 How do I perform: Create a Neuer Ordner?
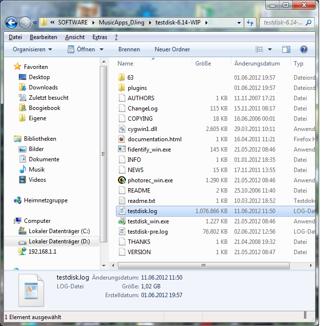click(x=172, y=49)
